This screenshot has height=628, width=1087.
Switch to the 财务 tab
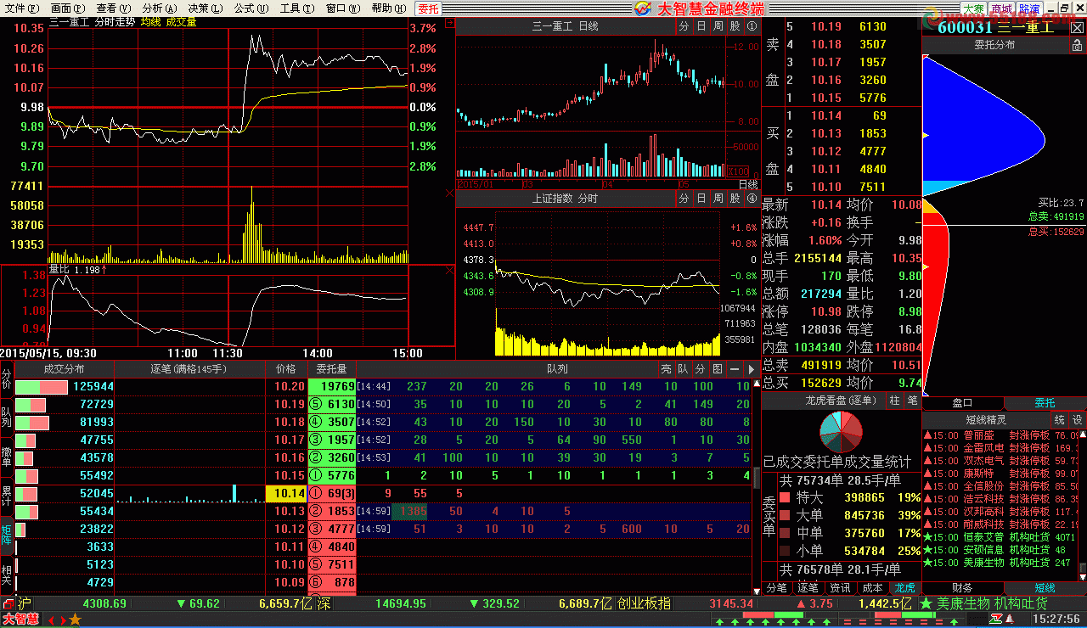click(962, 587)
